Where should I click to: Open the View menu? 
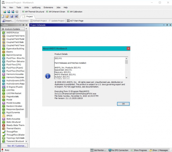click(11, 7)
